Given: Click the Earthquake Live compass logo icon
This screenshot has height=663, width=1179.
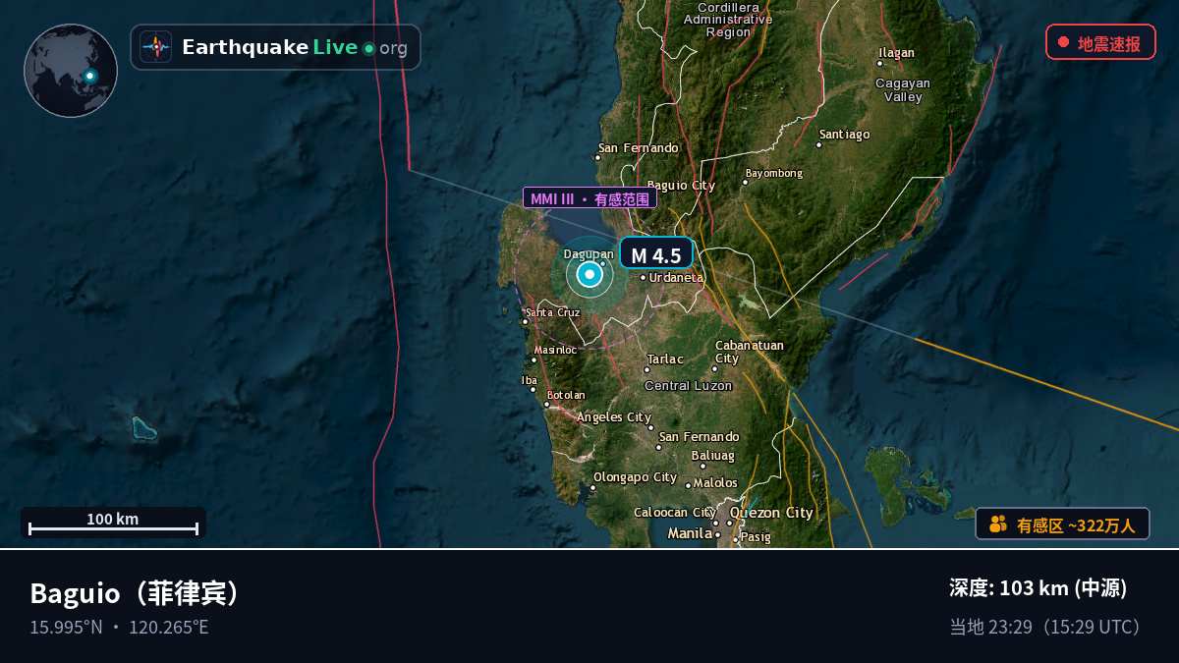Looking at the screenshot, I should coord(155,47).
